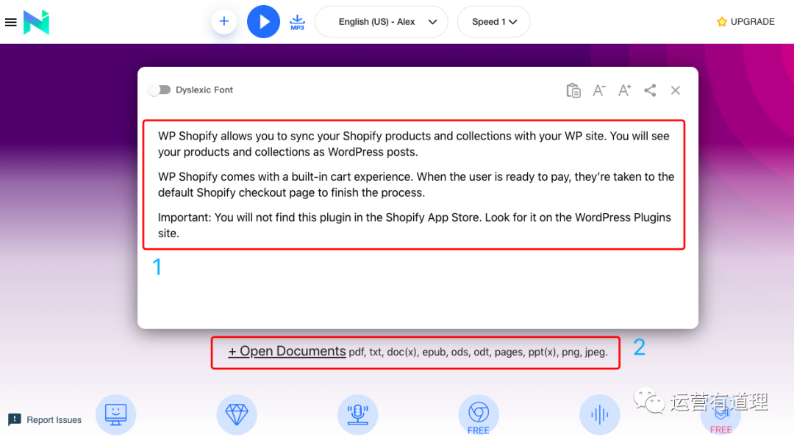This screenshot has height=437, width=794.
Task: Expand the Speed 1 dropdown
Action: pyautogui.click(x=493, y=22)
